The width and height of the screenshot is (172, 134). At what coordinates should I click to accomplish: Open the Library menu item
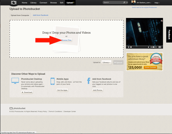33,3
